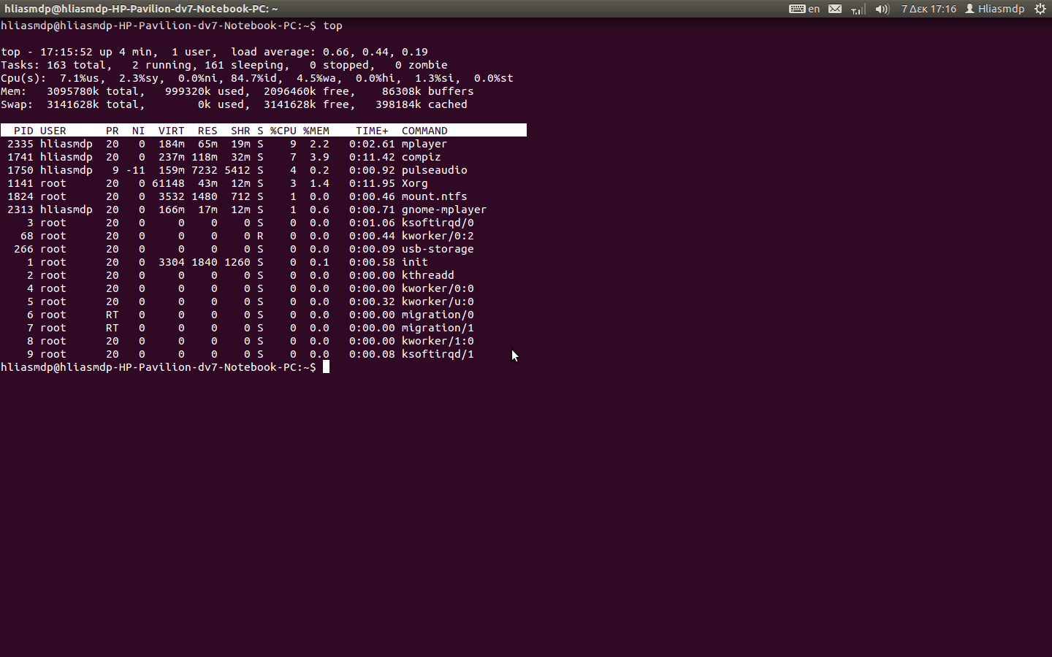Image resolution: width=1052 pixels, height=657 pixels.
Task: Select the migration/1 process name
Action: point(438,328)
